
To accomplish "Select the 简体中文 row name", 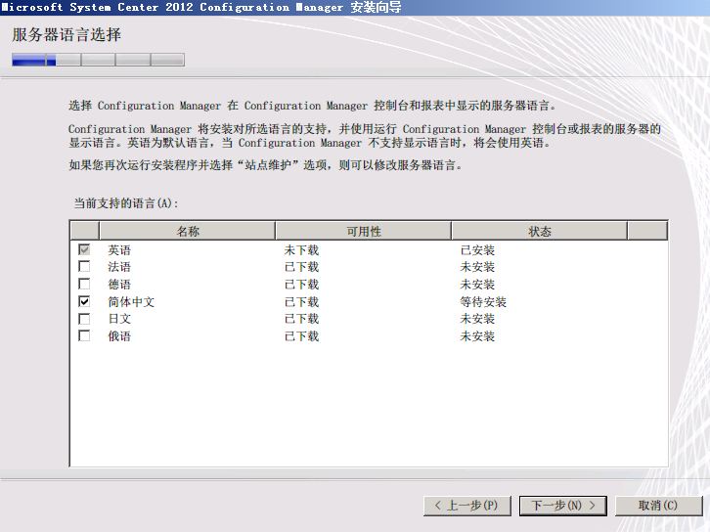I will pyautogui.click(x=131, y=301).
